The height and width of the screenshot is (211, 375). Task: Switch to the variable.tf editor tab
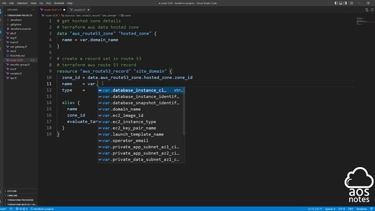[80, 10]
